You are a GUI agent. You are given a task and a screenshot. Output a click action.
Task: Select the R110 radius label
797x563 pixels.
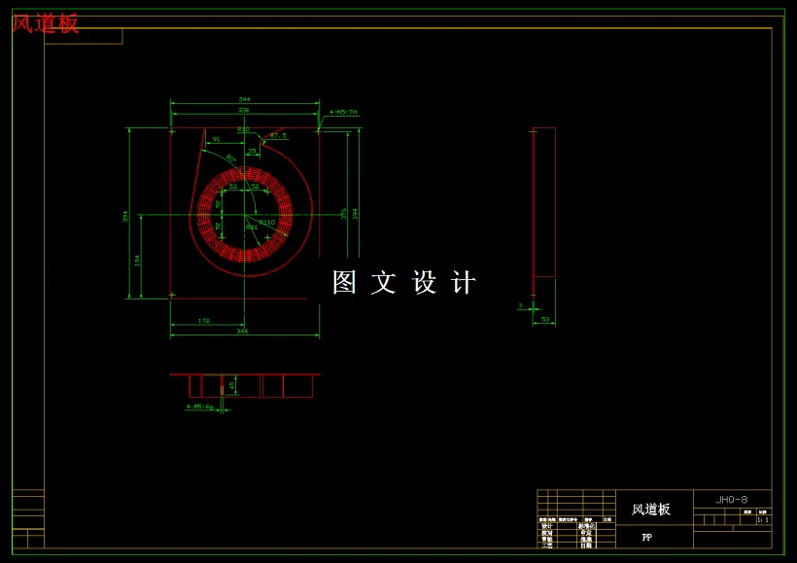pyautogui.click(x=267, y=223)
